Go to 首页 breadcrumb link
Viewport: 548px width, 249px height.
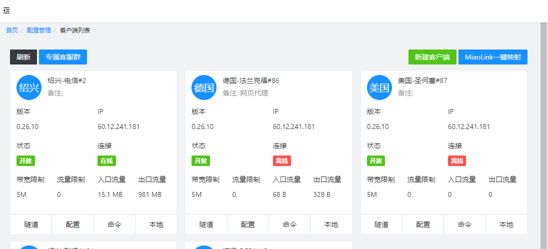12,30
